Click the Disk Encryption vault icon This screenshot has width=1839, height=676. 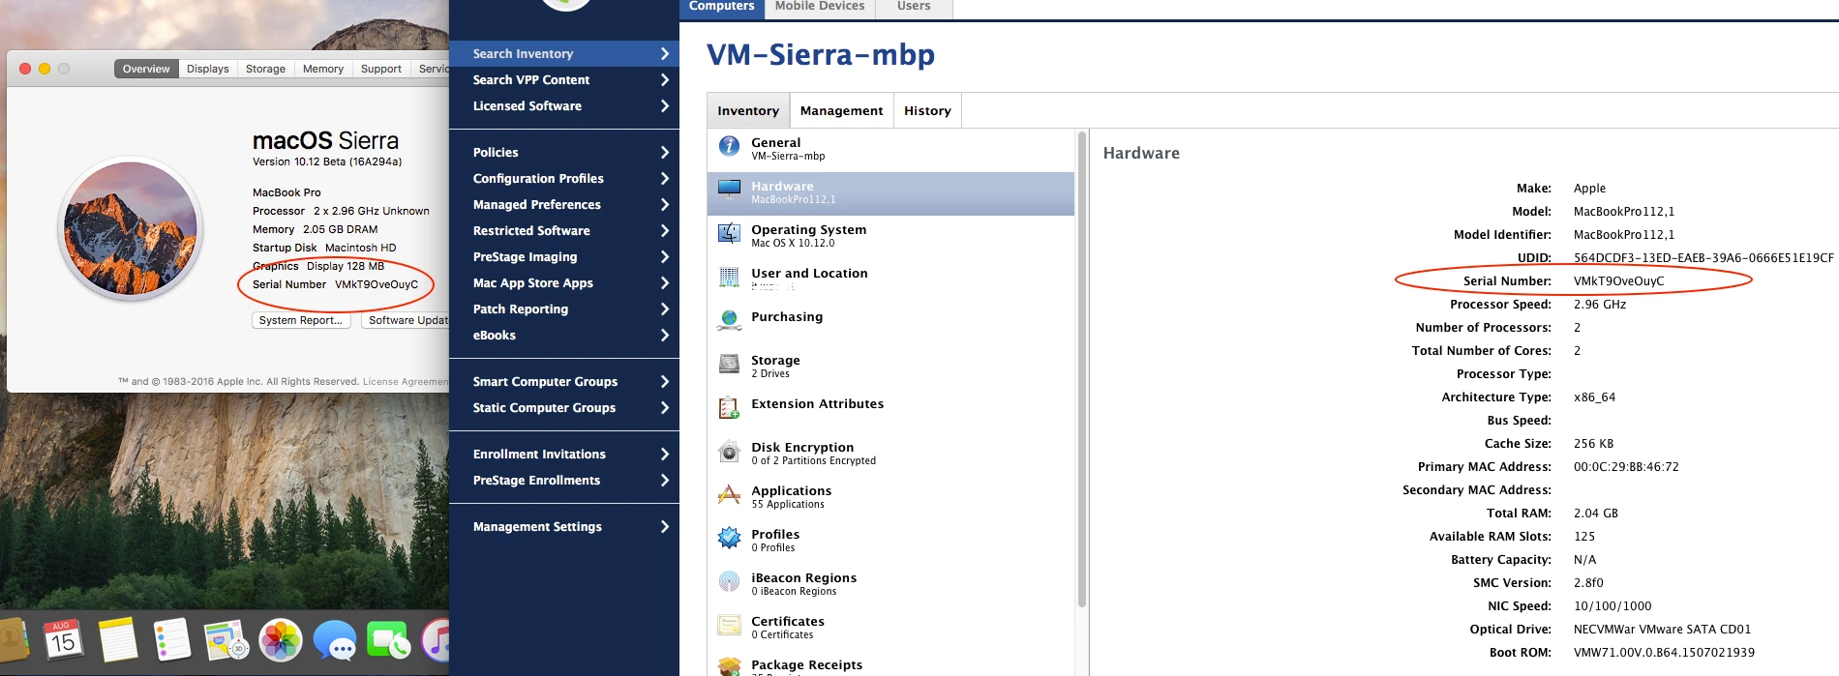coord(729,451)
